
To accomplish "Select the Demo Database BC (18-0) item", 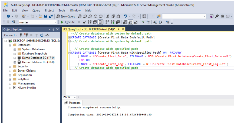I will 38,62.
